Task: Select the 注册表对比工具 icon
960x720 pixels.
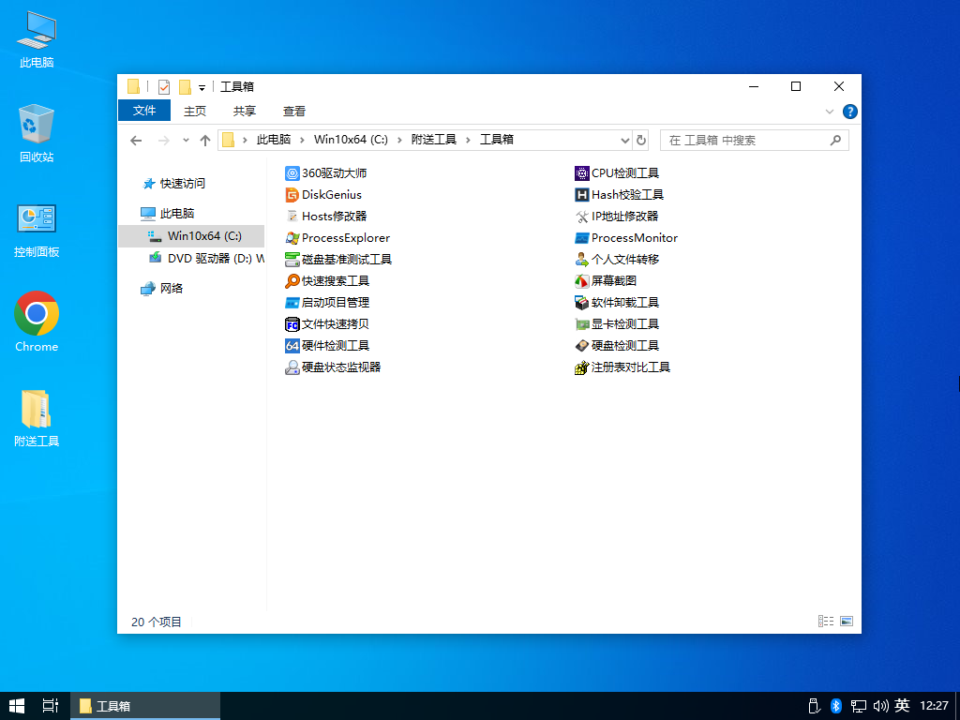Action: pyautogui.click(x=581, y=367)
